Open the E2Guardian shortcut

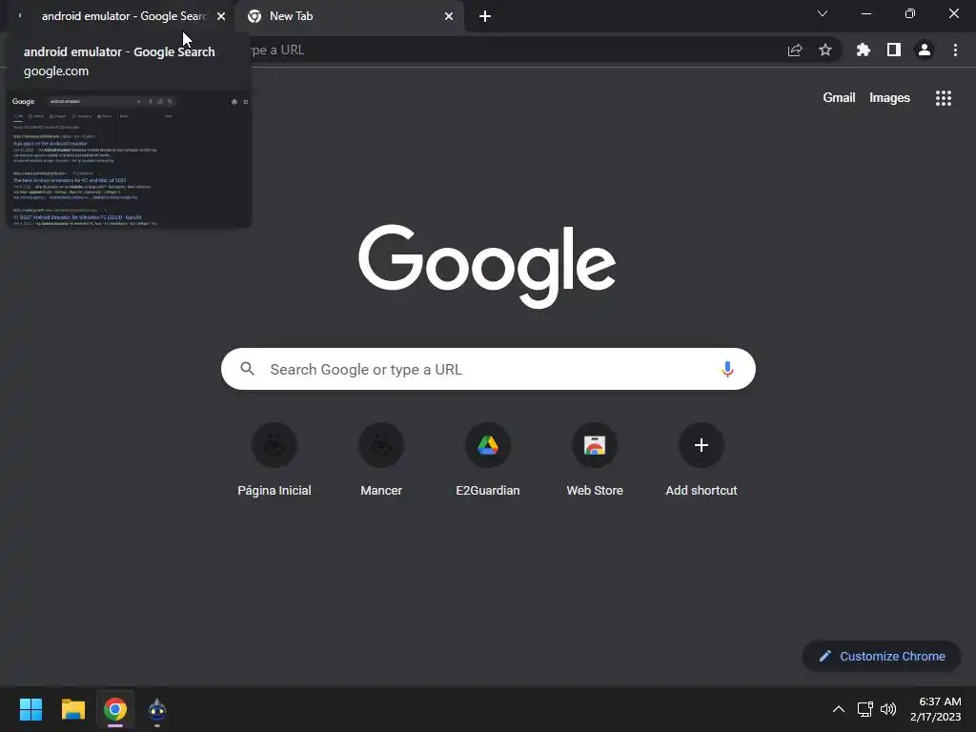coord(488,459)
